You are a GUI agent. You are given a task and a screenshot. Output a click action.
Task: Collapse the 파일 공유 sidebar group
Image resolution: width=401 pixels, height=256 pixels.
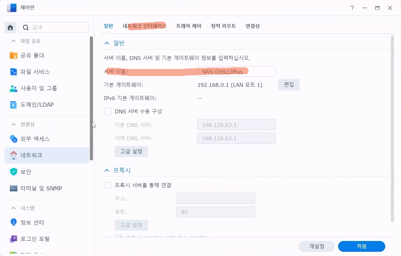coord(14,41)
